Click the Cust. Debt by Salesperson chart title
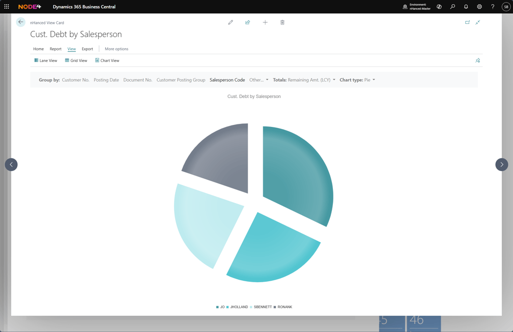Image resolution: width=513 pixels, height=332 pixels. 254,96
